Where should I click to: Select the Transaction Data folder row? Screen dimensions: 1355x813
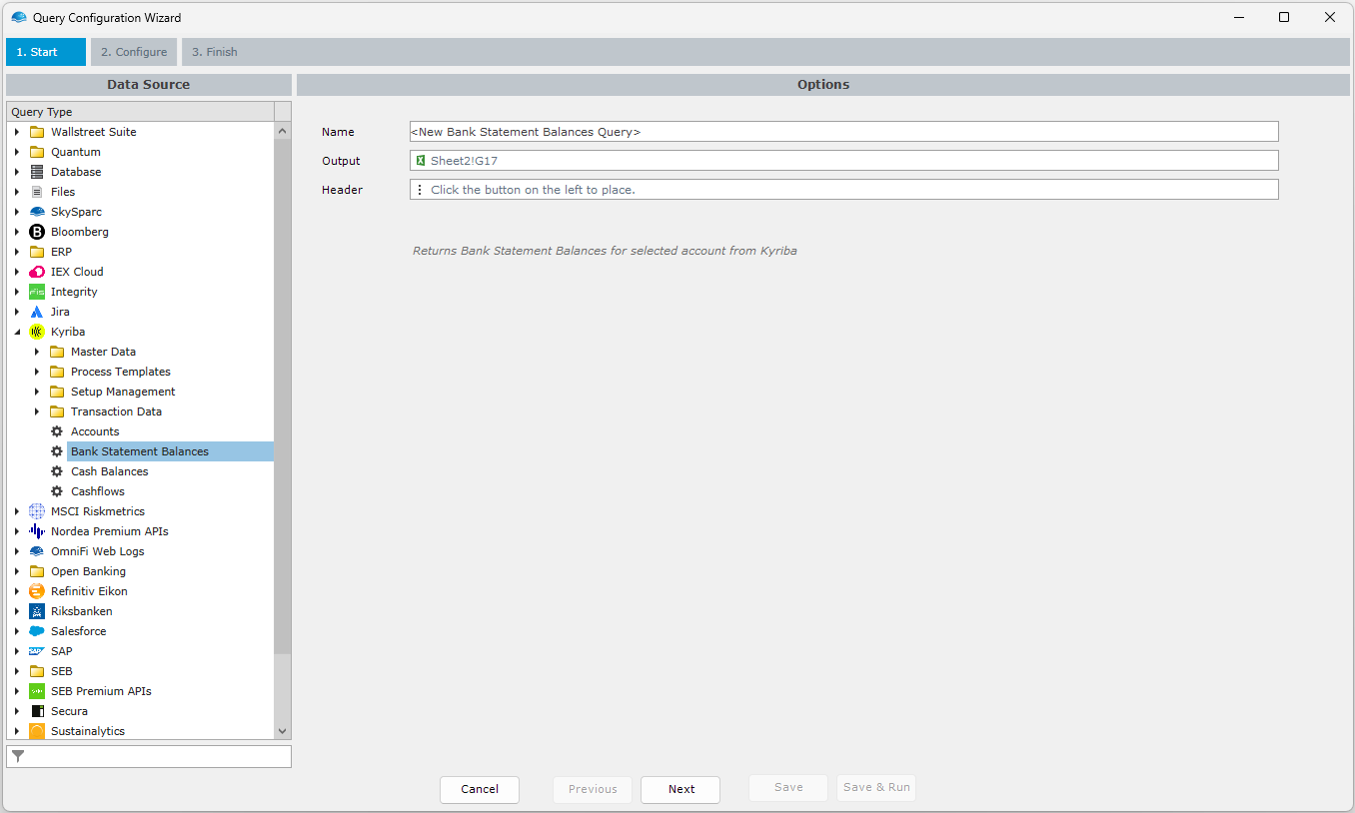click(x=116, y=411)
